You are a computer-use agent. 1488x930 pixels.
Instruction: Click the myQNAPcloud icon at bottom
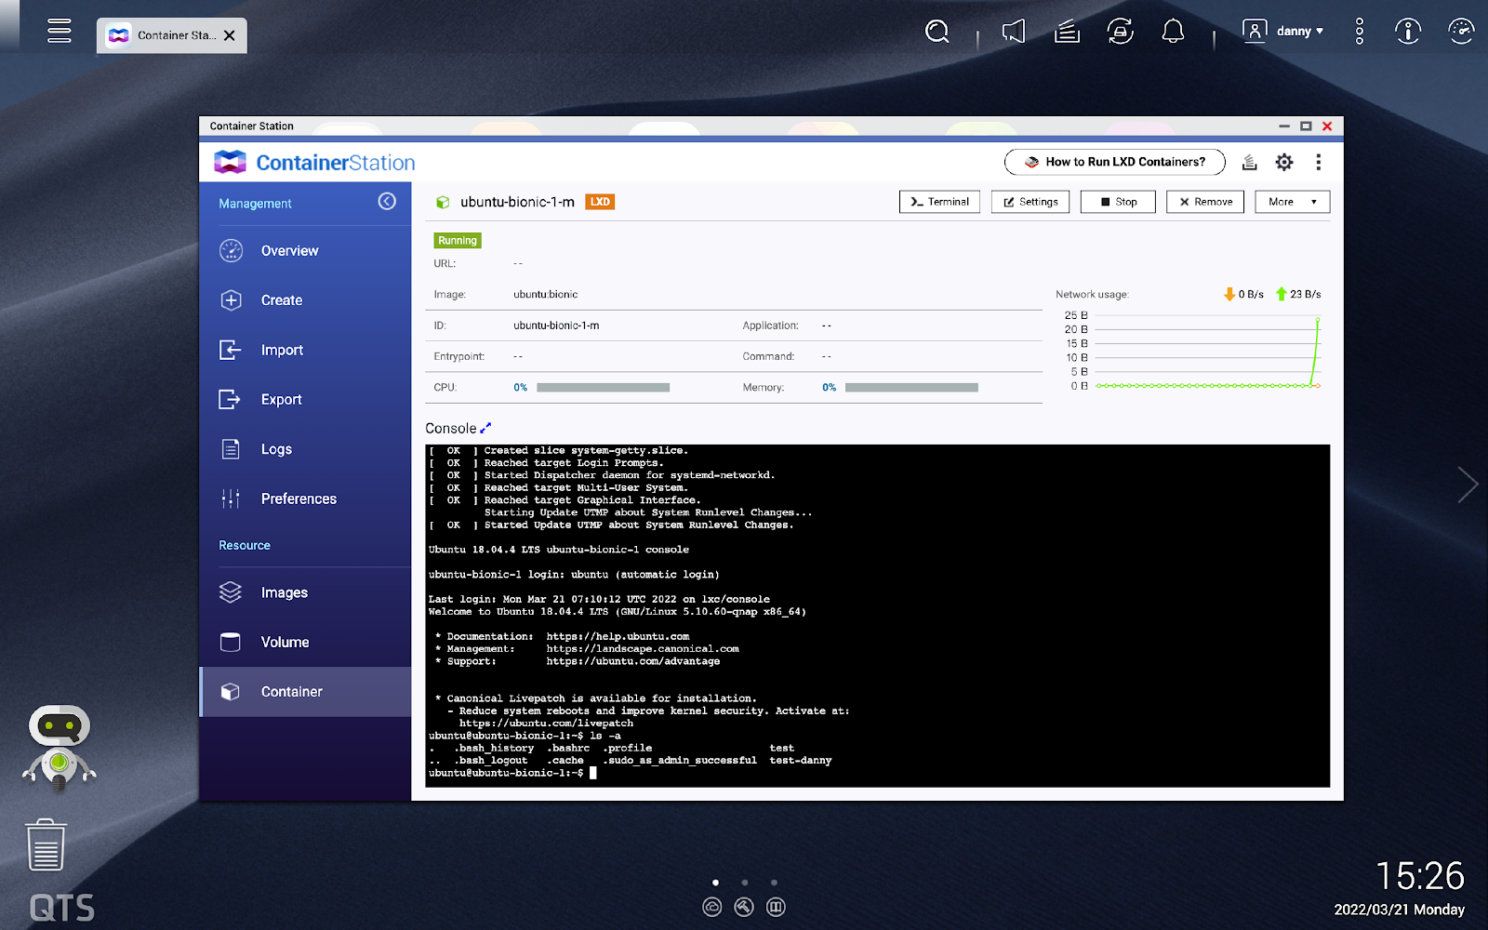pos(712,907)
